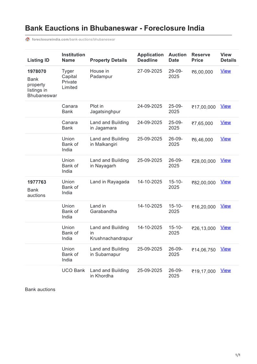
Task: View the Nayagarh land and building listing
Action: click(226, 160)
